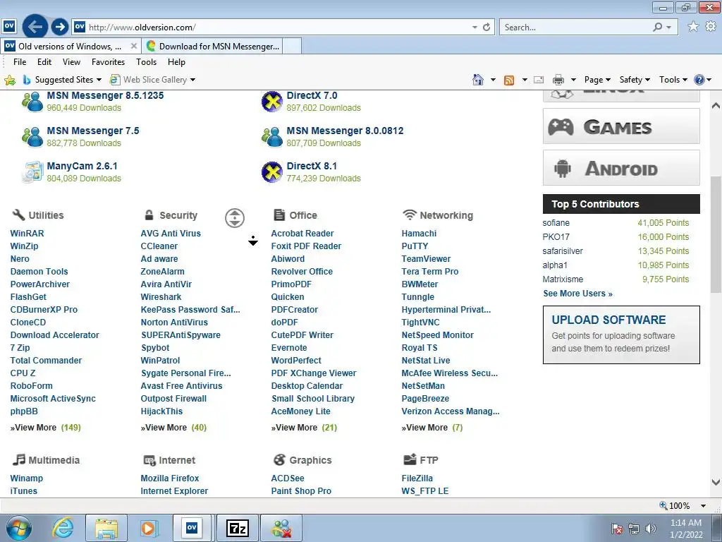Expand Web Slice Gallery dropdown

(x=193, y=80)
